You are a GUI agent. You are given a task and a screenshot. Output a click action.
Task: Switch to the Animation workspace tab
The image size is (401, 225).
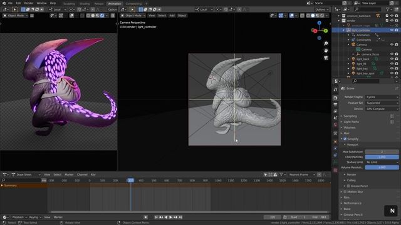click(x=115, y=4)
